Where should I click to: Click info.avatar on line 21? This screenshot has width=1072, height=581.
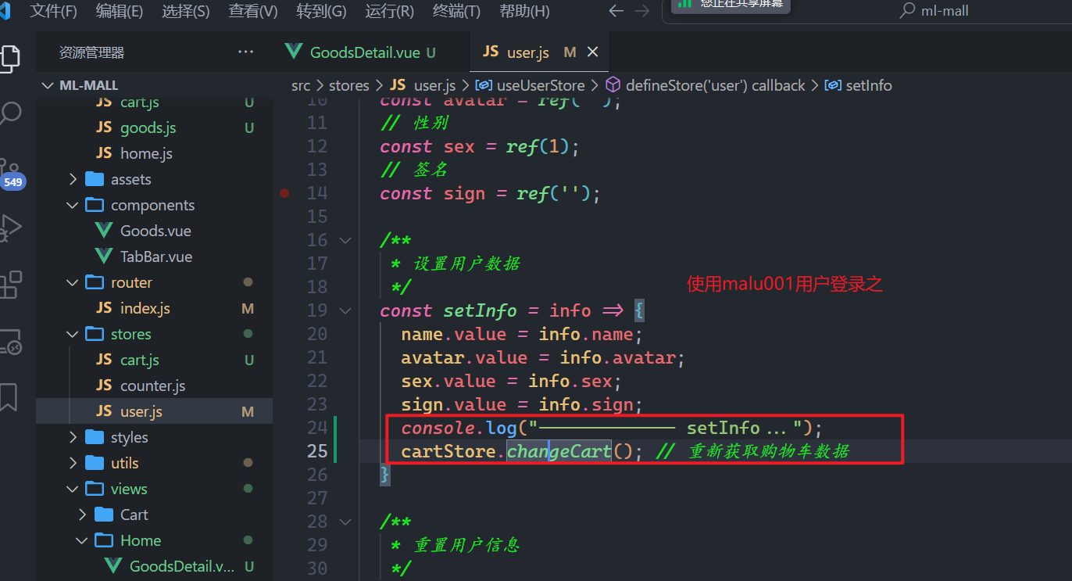617,357
